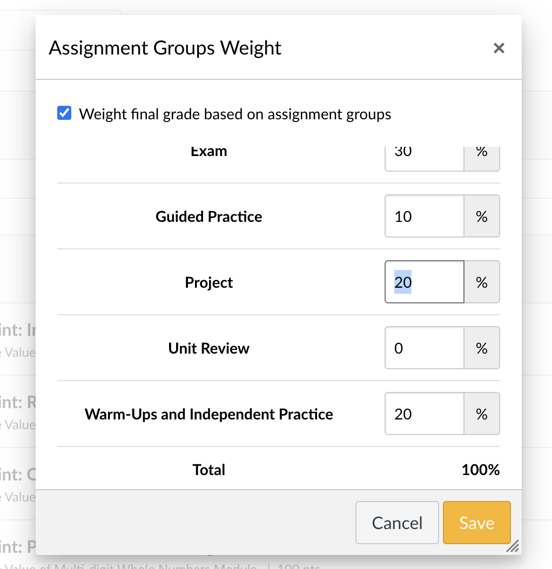The image size is (552, 569).
Task: Focus the Guided Practice weight field
Action: click(425, 216)
